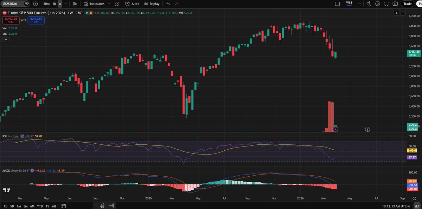Grab the bottom floating toolbar drag handle

click(95, 206)
